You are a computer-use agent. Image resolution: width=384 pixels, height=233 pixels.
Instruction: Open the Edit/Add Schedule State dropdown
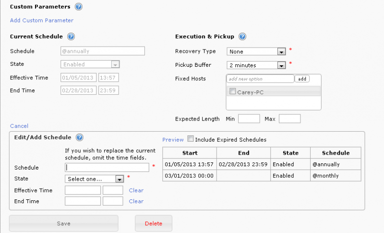[94, 179]
